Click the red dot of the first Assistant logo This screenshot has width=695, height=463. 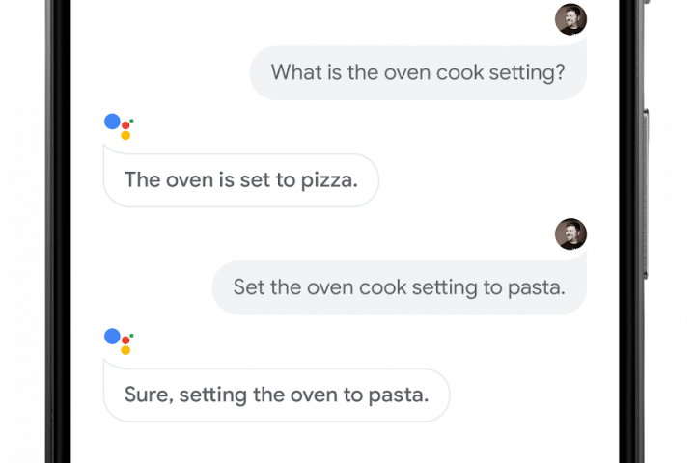pos(125,125)
